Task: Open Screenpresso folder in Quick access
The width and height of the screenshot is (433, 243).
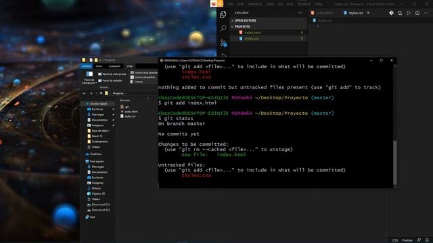Action: pos(97,141)
